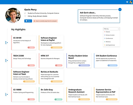Click Classes tag on CS 38100 card
The image size is (133, 105).
(x=31, y=47)
